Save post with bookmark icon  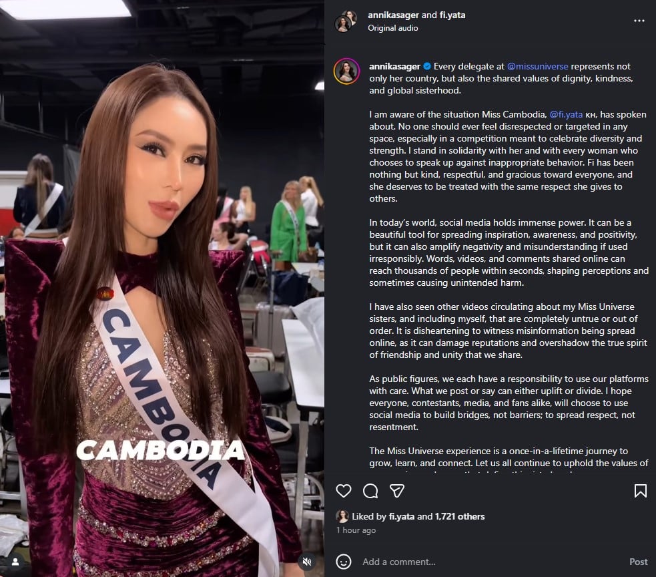[640, 491]
